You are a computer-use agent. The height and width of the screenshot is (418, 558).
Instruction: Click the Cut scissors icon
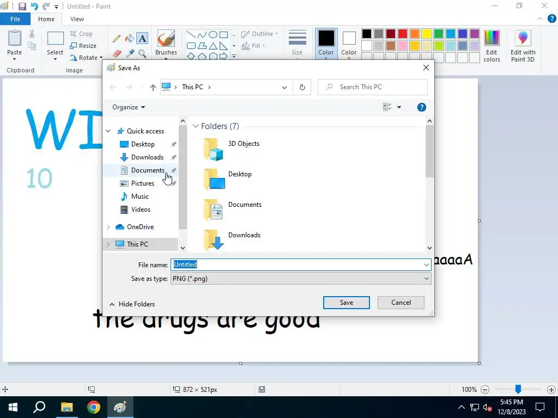click(32, 34)
